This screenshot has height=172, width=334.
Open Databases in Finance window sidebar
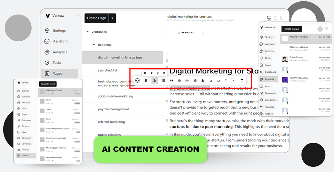pyautogui.click(x=24, y=120)
